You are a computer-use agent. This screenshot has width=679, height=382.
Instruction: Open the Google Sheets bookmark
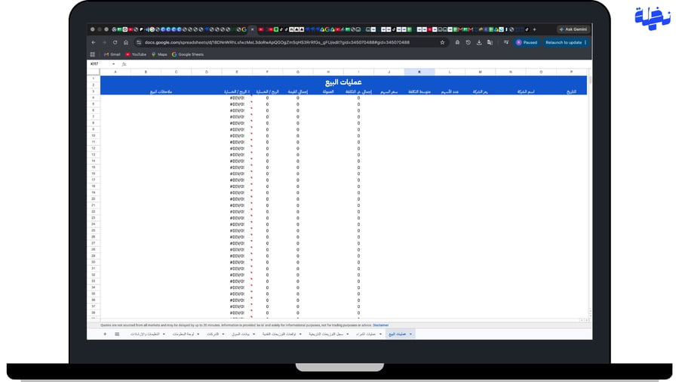coord(188,54)
